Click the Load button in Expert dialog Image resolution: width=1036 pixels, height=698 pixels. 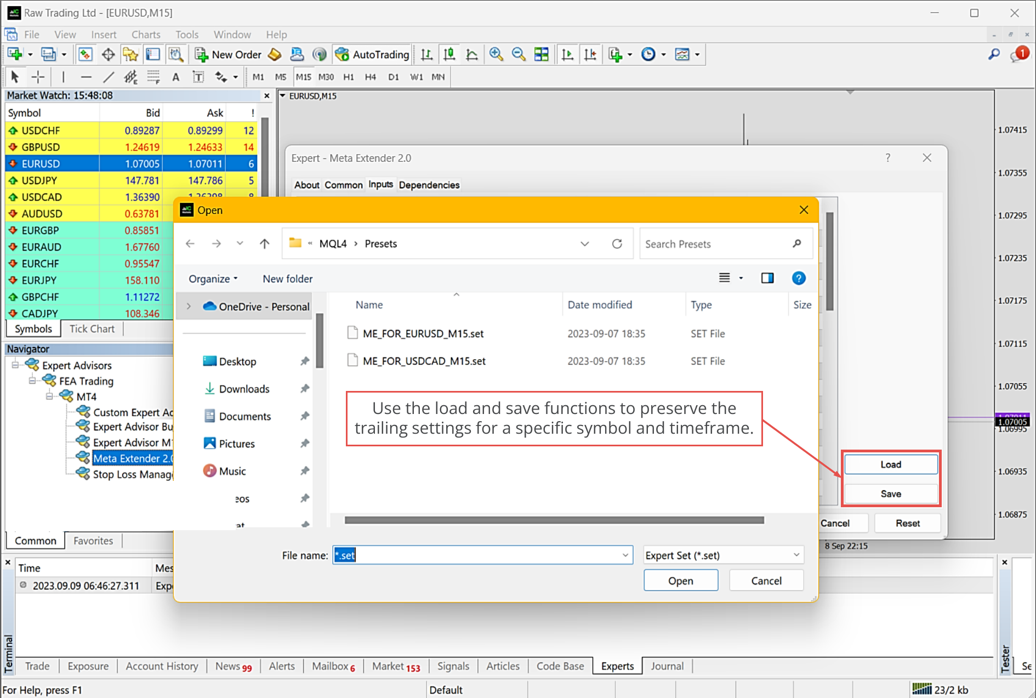[891, 464]
